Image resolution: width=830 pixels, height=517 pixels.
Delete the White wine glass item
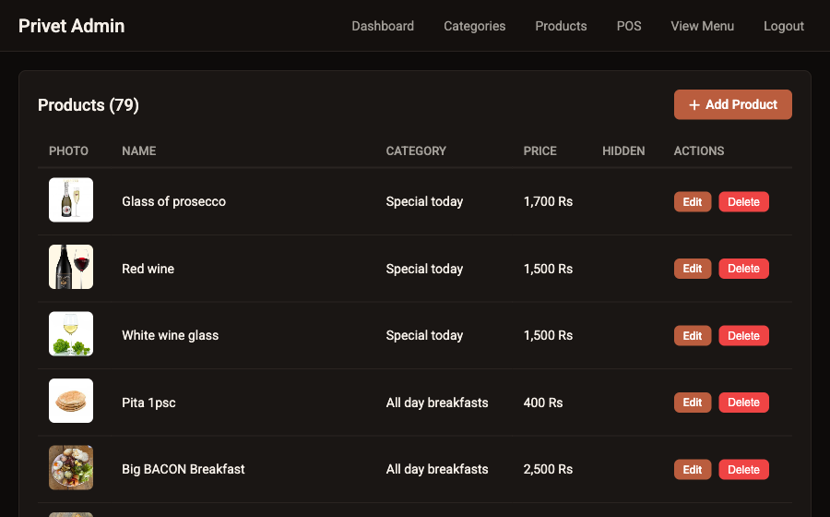[x=743, y=336]
